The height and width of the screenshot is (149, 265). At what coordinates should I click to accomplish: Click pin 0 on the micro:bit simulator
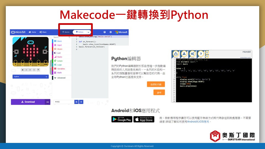click(x=15, y=63)
